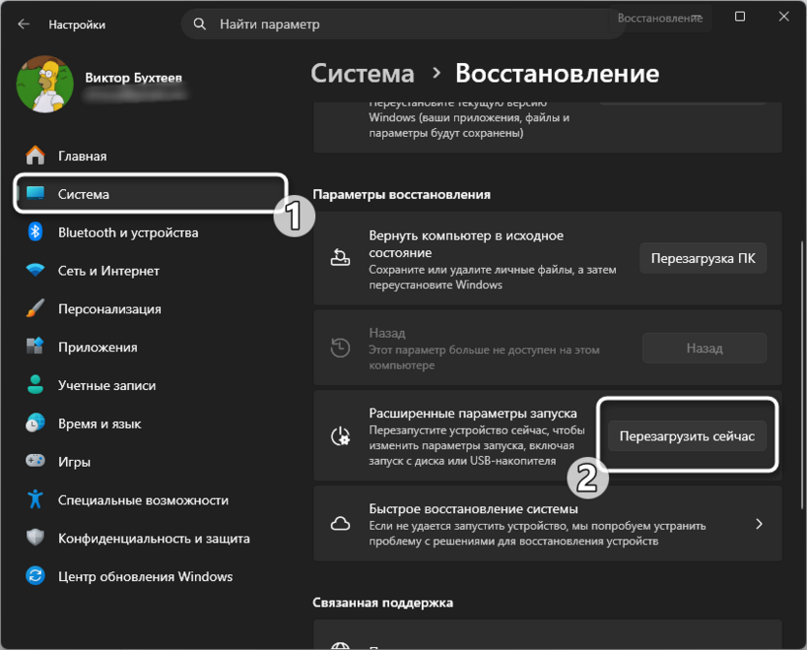
Task: Switch to Приложения section
Action: 98,347
